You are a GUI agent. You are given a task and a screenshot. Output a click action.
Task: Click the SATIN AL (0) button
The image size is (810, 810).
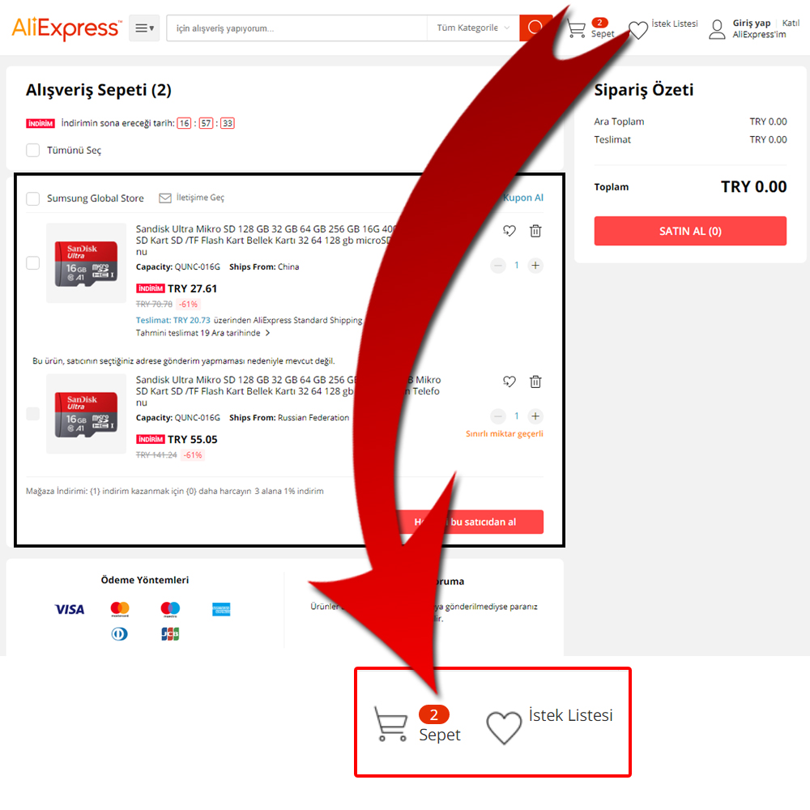[690, 231]
